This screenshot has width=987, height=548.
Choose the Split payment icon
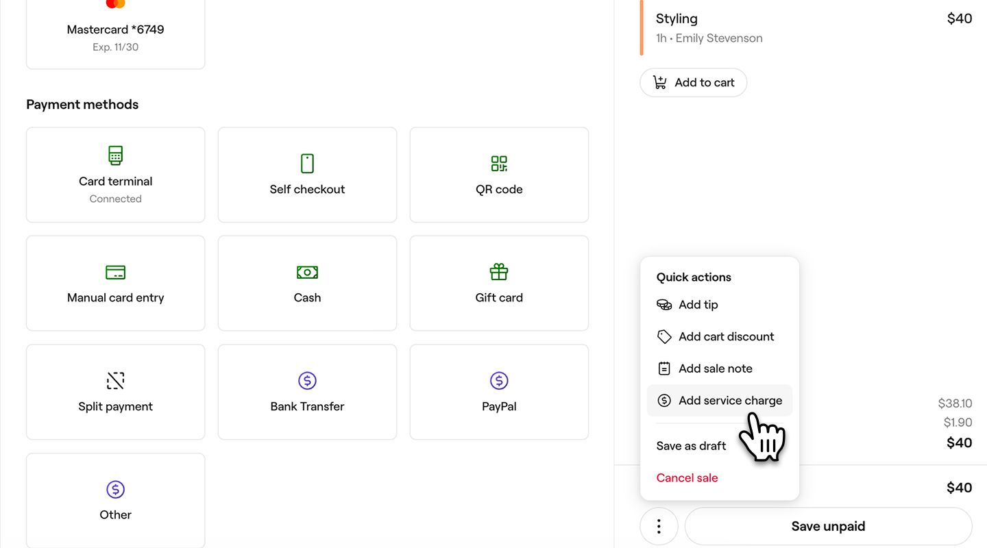(x=115, y=381)
